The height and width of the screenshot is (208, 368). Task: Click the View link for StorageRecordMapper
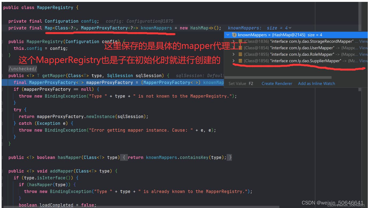(x=363, y=41)
